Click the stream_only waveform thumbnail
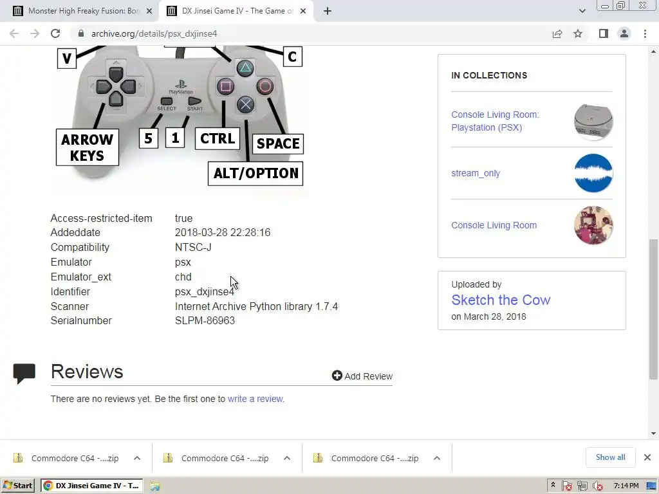659x494 pixels. coord(593,173)
